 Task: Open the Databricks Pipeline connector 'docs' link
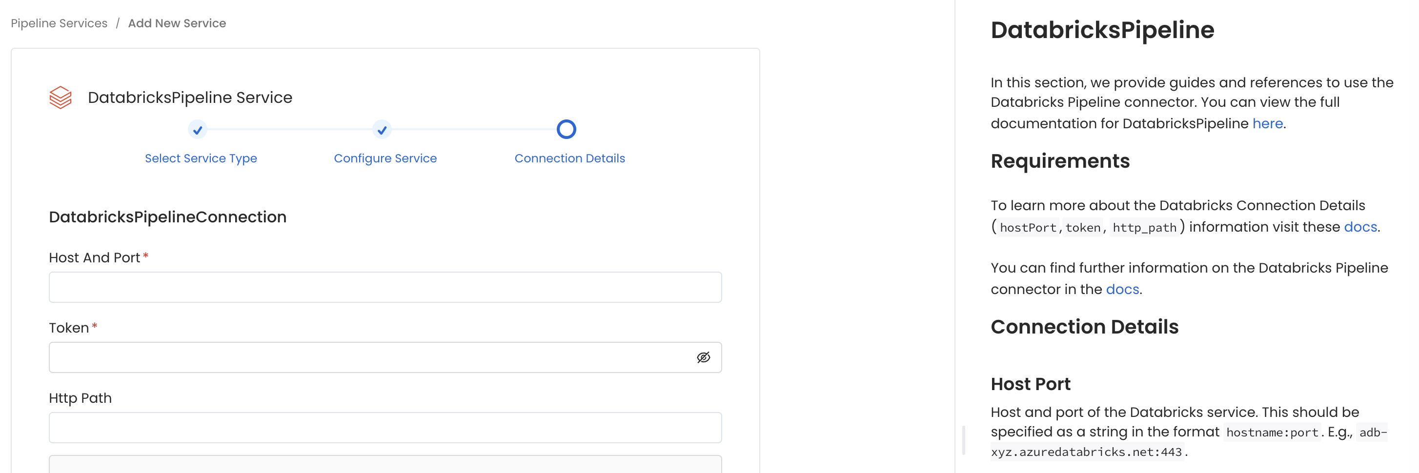coord(1122,289)
